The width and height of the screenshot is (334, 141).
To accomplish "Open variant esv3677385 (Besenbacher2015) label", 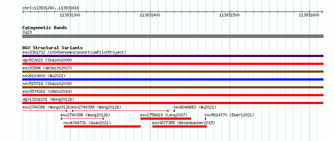I will point(184,123).
